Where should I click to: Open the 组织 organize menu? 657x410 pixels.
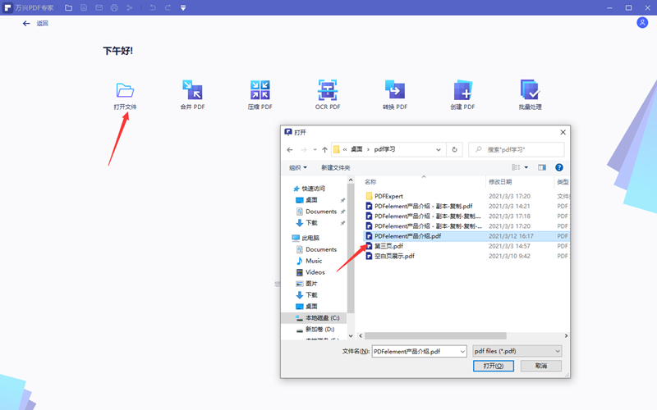[297, 167]
